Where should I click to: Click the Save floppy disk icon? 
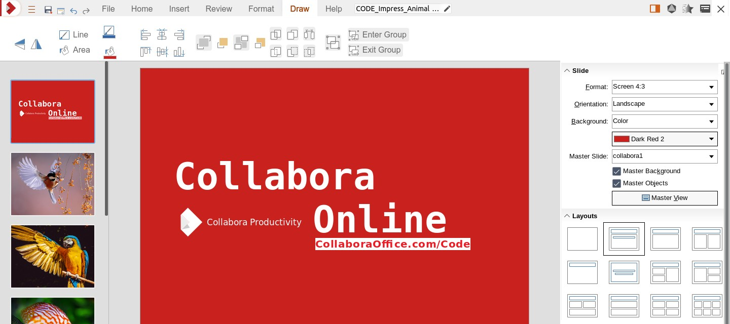pos(48,10)
